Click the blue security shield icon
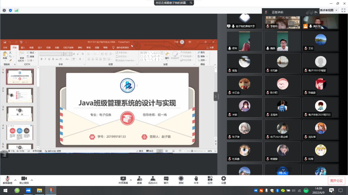This screenshot has height=195, width=348. tap(10, 10)
